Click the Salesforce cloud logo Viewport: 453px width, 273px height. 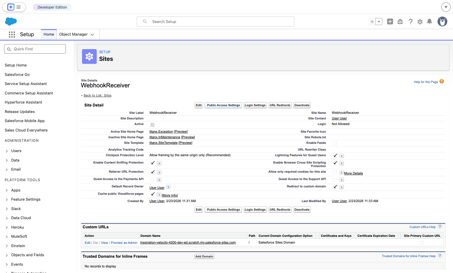point(11,21)
